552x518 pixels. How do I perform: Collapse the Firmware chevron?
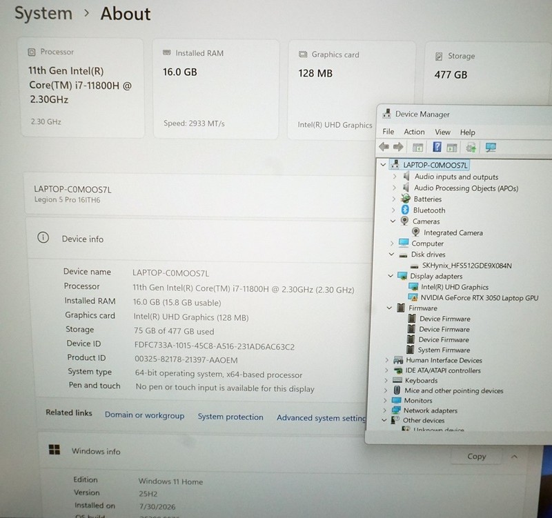[389, 308]
